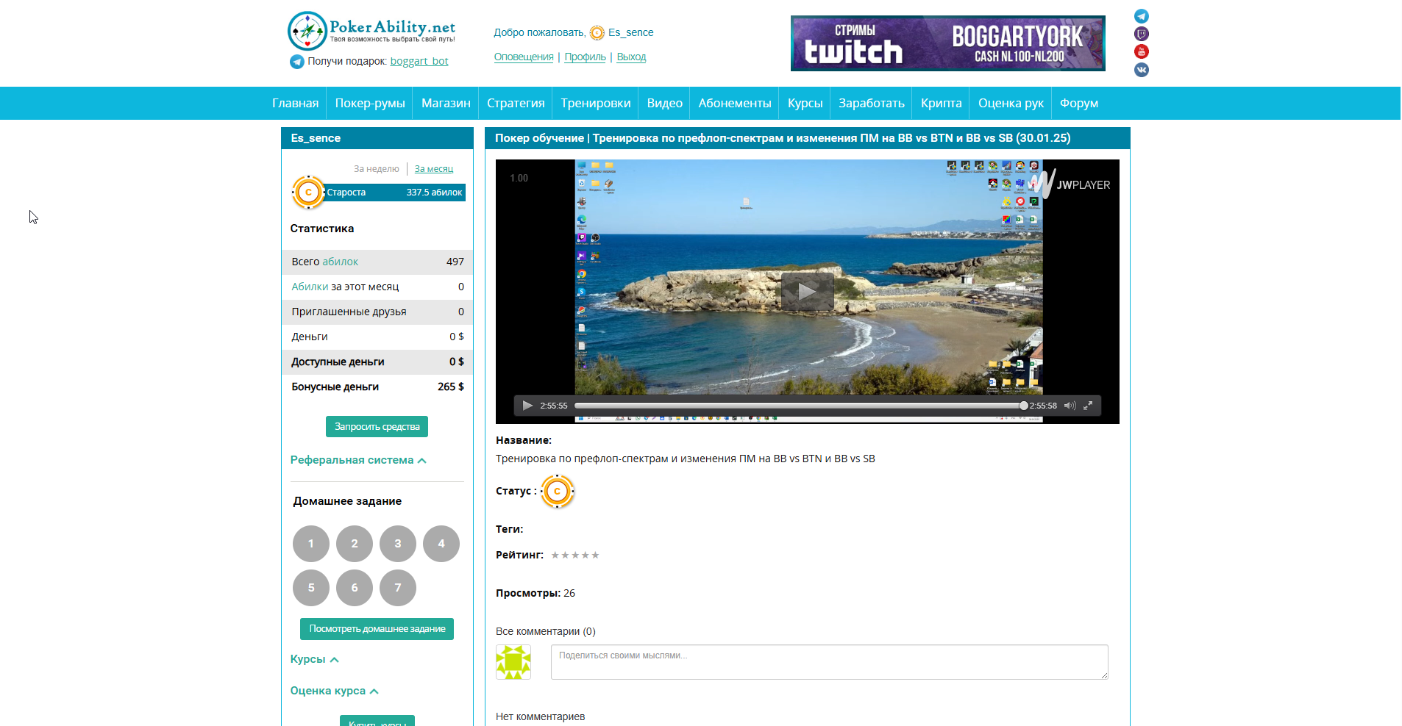This screenshot has width=1402, height=726.
Task: Rate the video with the first star
Action: coord(555,555)
